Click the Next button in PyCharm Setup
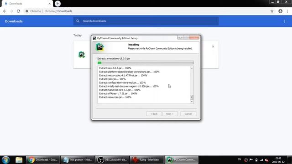The image size is (292, 164). coord(170,113)
